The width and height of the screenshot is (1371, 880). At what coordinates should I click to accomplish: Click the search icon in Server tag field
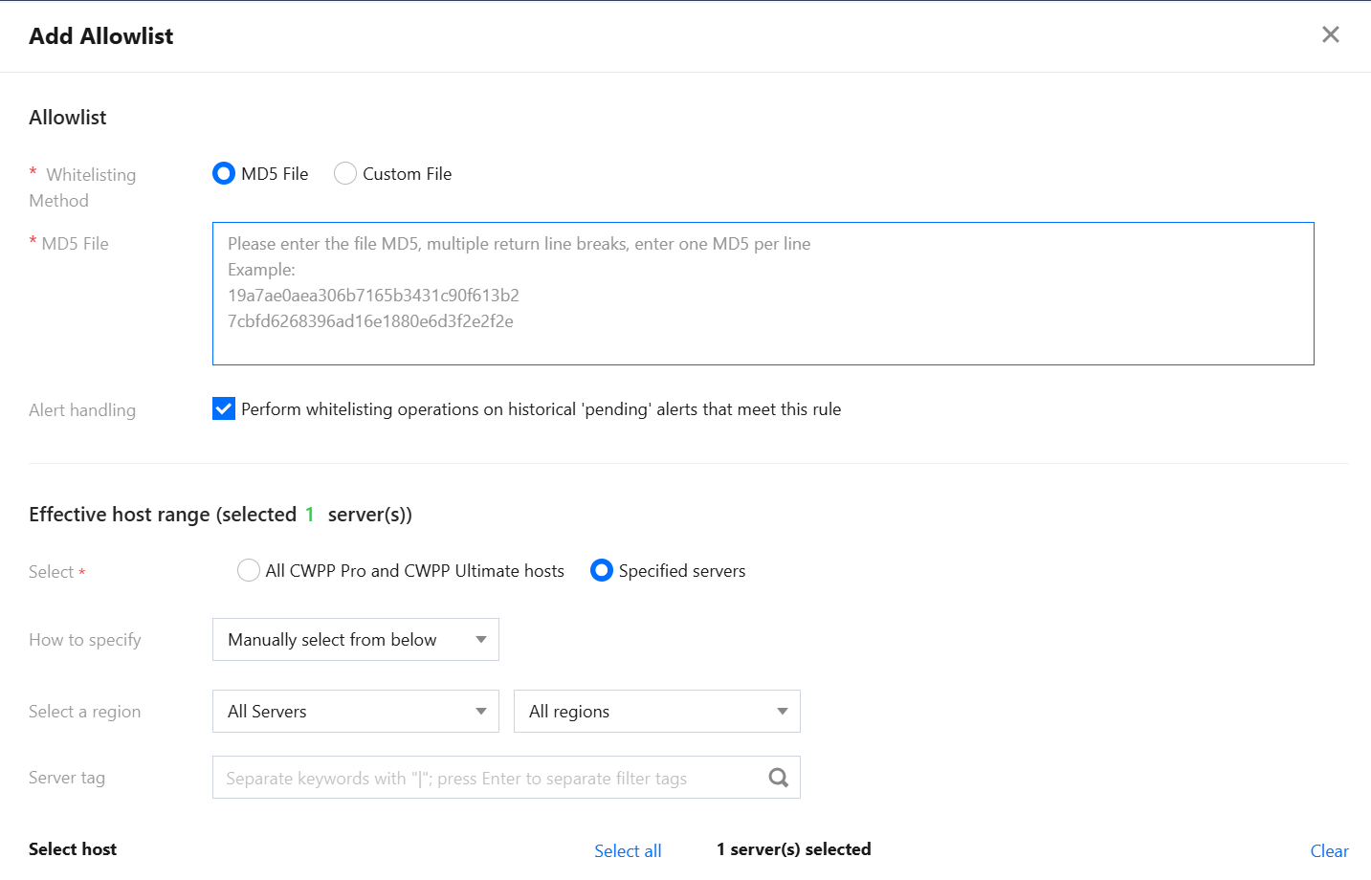tap(779, 778)
